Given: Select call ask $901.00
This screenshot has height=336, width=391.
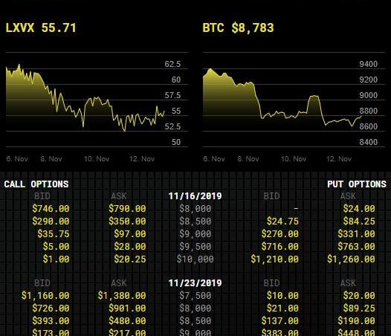Looking at the screenshot, I should (127, 308).
